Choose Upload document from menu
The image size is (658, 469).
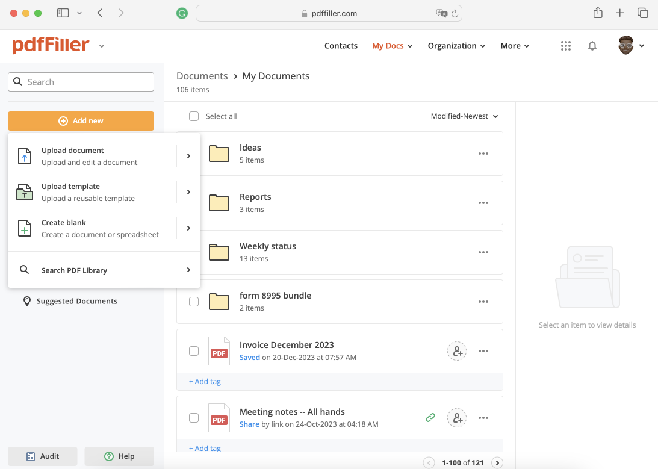point(90,156)
